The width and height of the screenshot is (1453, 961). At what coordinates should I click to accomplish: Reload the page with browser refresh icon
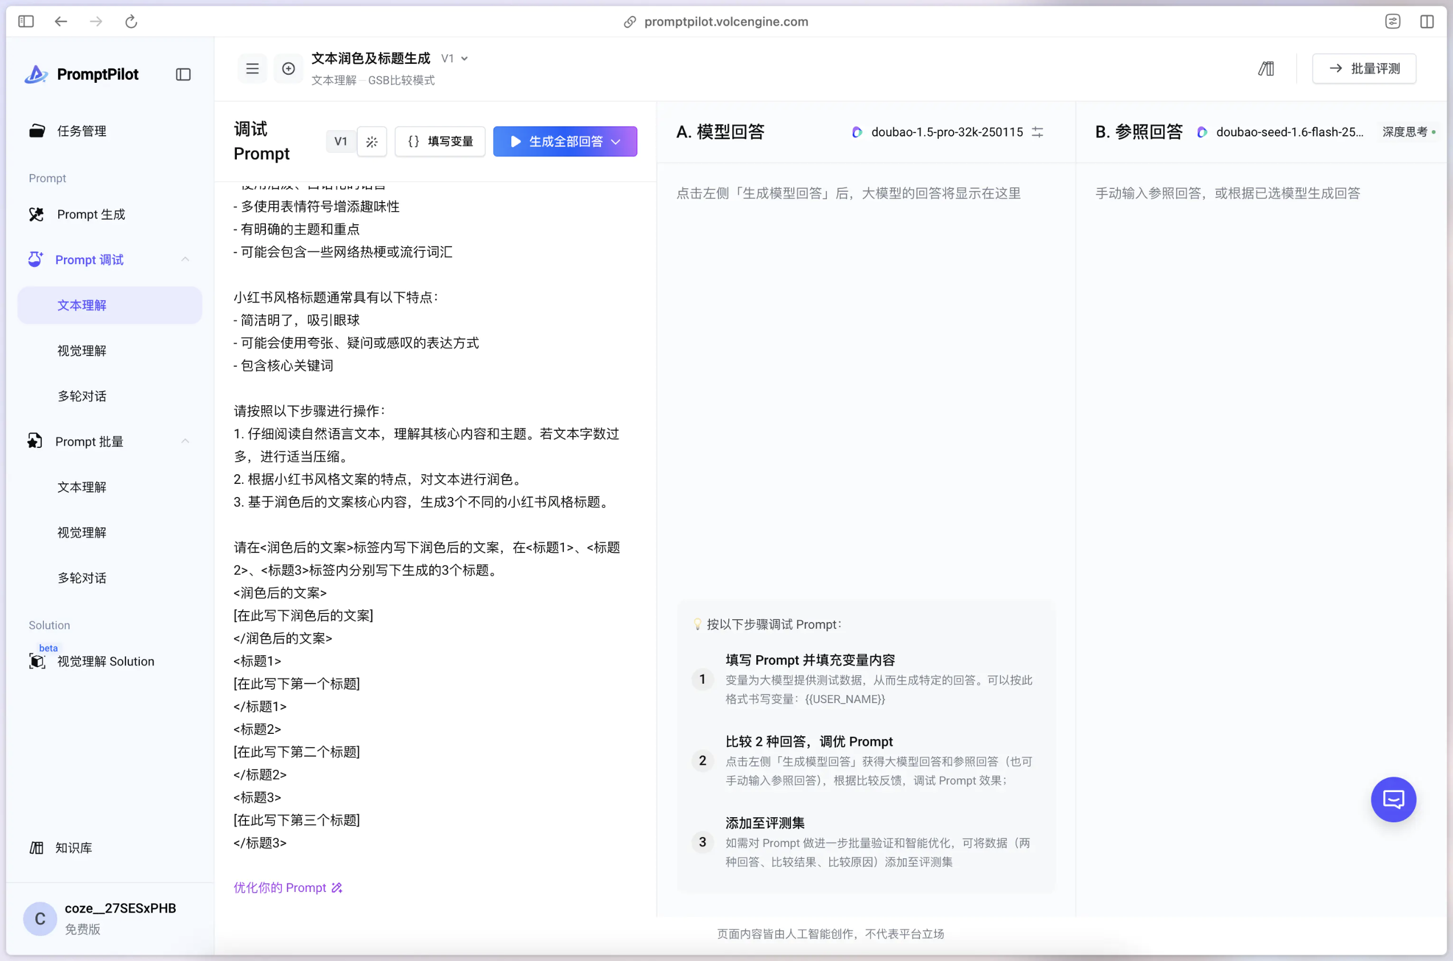tap(131, 22)
